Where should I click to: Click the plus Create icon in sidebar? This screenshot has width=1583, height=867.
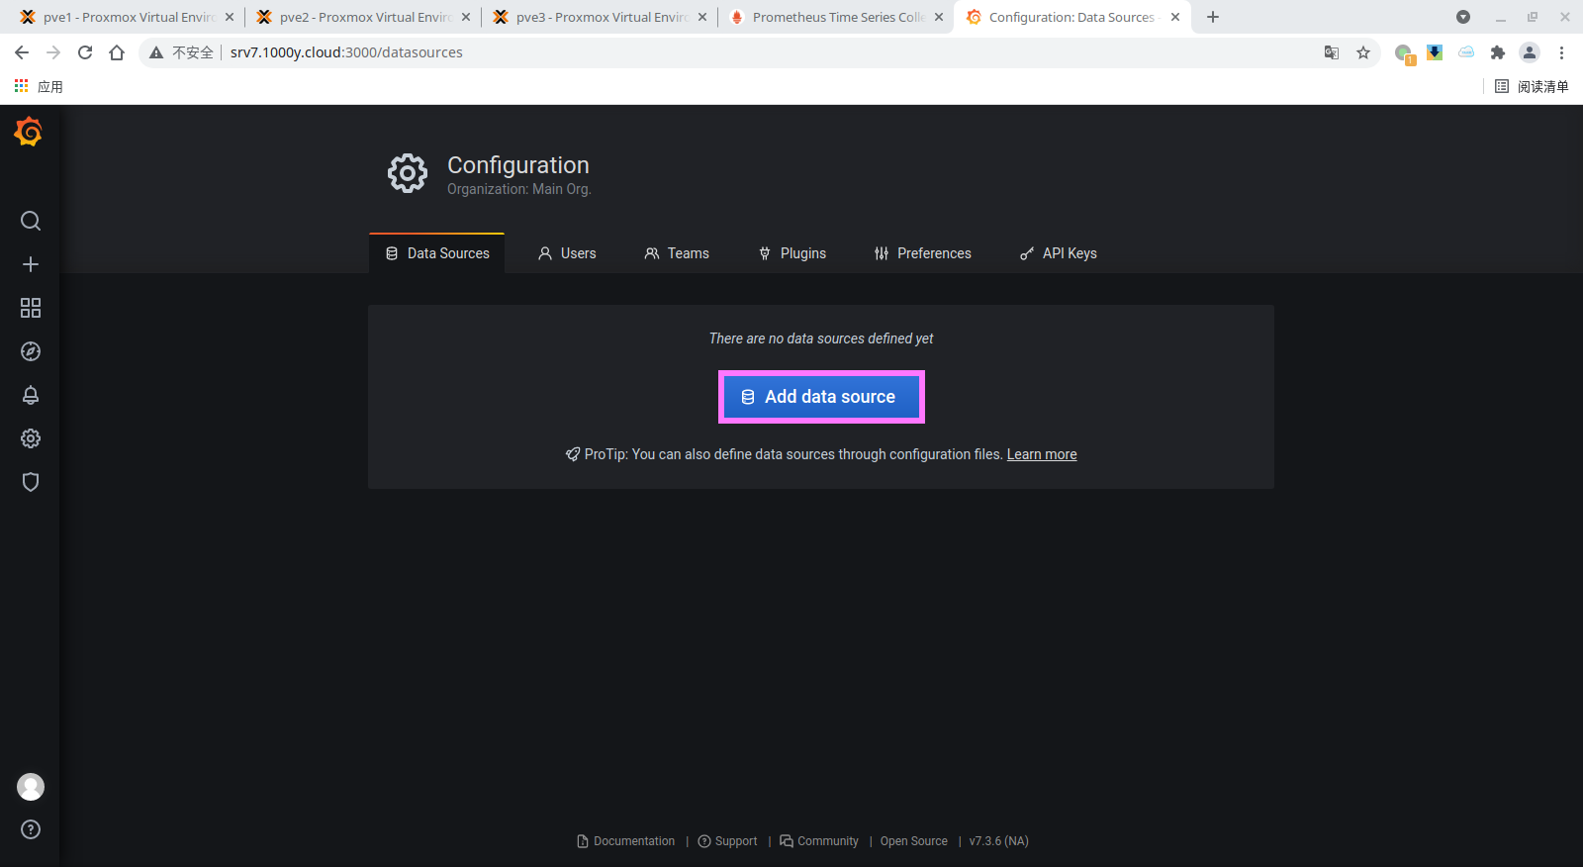pyautogui.click(x=31, y=264)
